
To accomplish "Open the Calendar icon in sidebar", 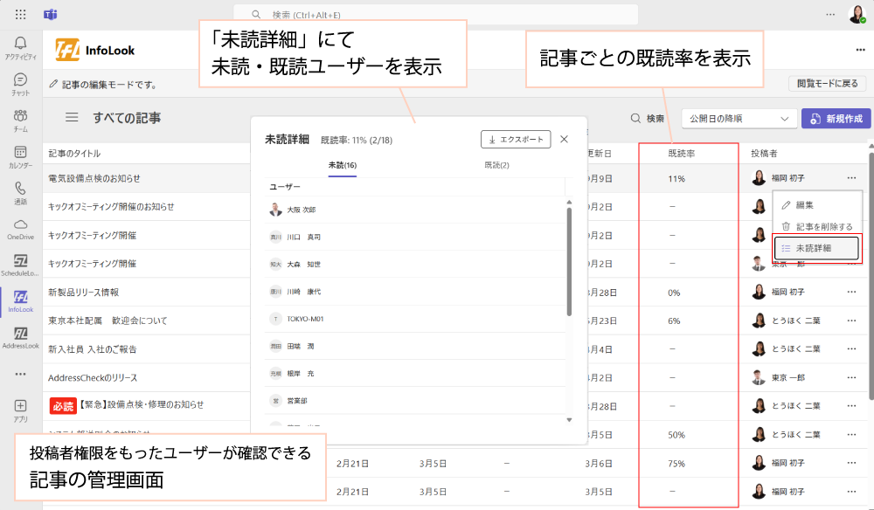I will (20, 157).
